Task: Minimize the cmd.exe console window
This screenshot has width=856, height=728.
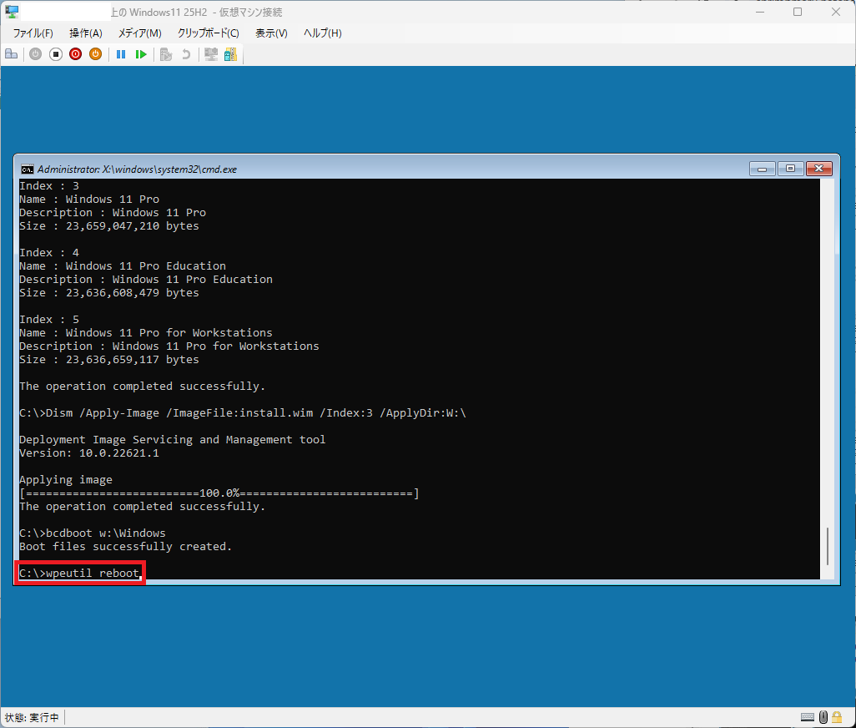Action: coord(762,169)
